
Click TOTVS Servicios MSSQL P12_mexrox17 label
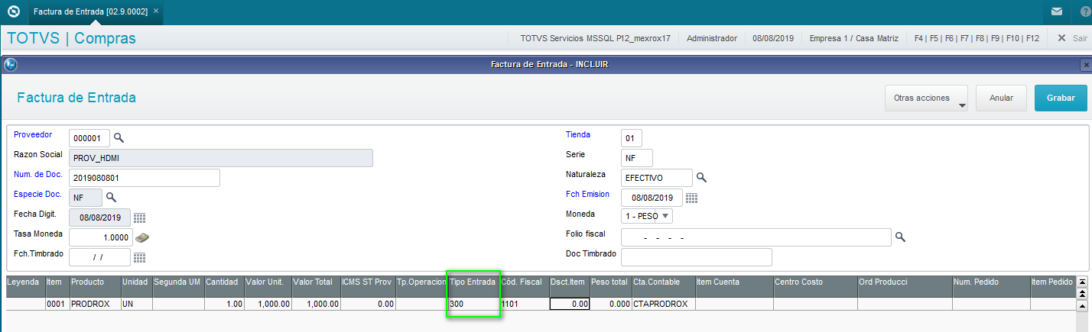(596, 38)
